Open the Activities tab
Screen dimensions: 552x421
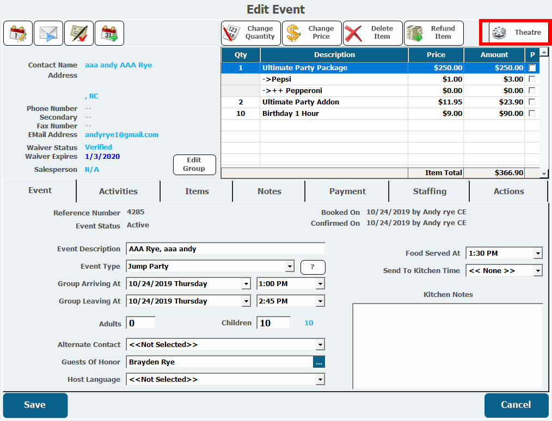coord(118,191)
